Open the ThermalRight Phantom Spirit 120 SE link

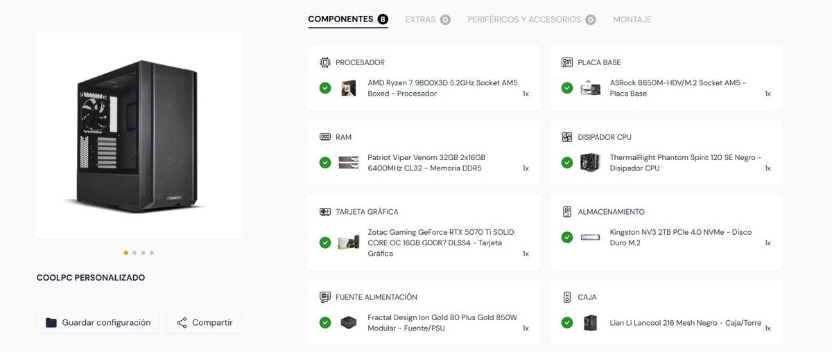point(686,163)
